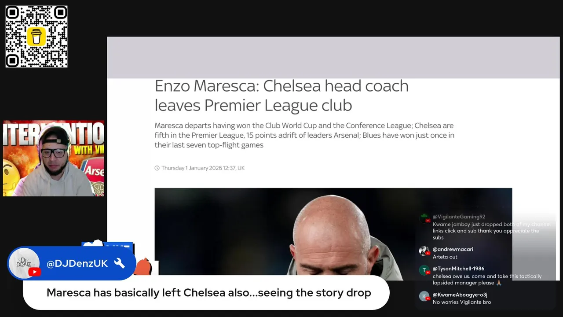The width and height of the screenshot is (563, 317).
Task: Click the YouTube badge on DJ Denz logo
Action: tap(34, 272)
